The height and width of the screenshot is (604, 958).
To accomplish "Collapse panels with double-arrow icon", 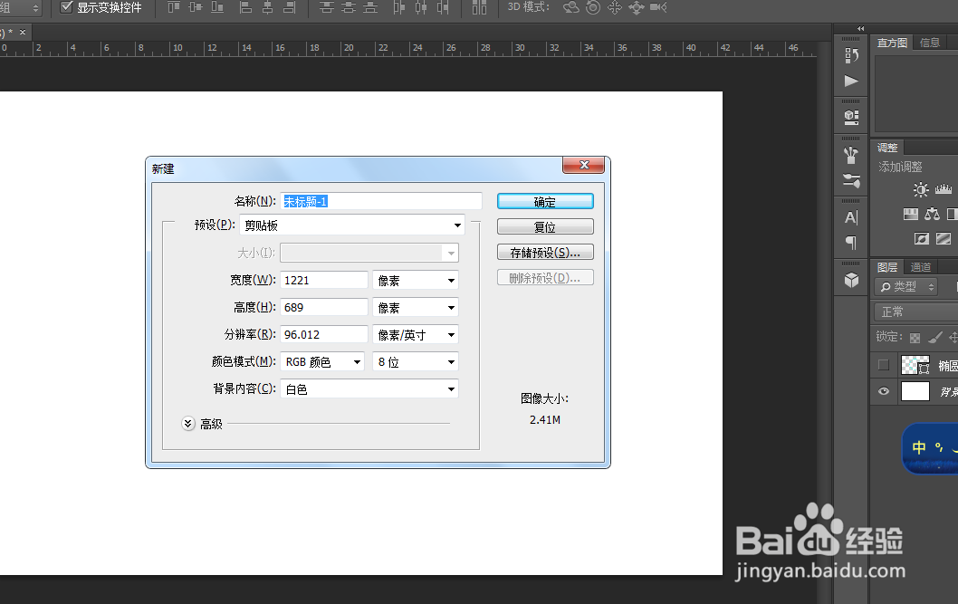I will tap(861, 29).
